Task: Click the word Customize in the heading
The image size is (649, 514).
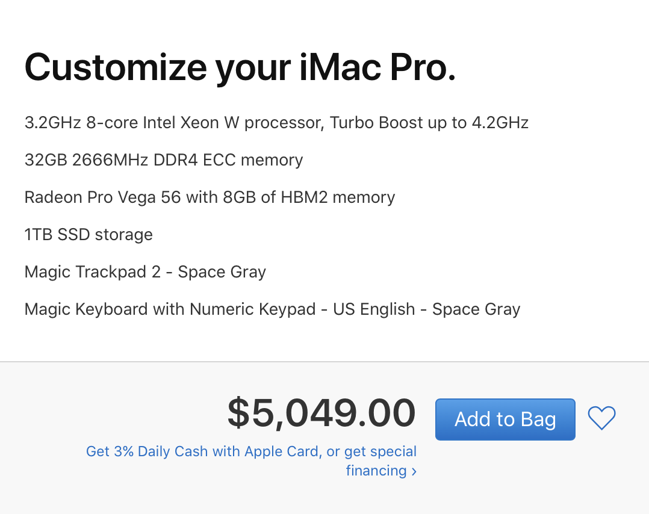Action: pos(116,68)
